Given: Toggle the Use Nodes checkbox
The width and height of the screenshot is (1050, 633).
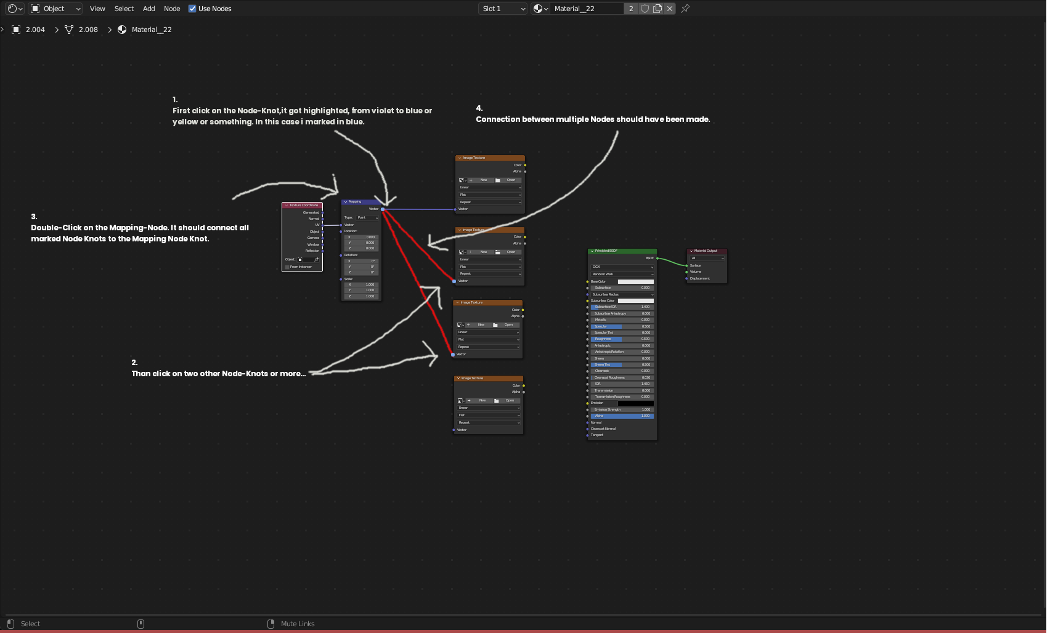Looking at the screenshot, I should click(192, 9).
